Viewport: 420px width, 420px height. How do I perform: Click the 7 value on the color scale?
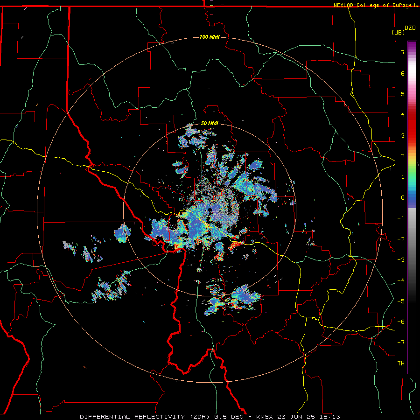pos(403,52)
